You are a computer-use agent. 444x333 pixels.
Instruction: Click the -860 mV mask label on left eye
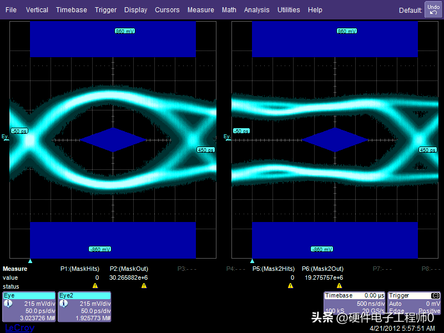[x=100, y=249]
